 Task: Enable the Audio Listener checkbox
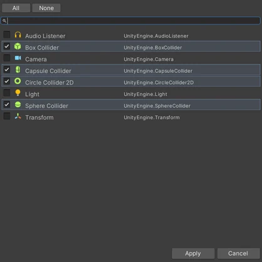(7, 34)
